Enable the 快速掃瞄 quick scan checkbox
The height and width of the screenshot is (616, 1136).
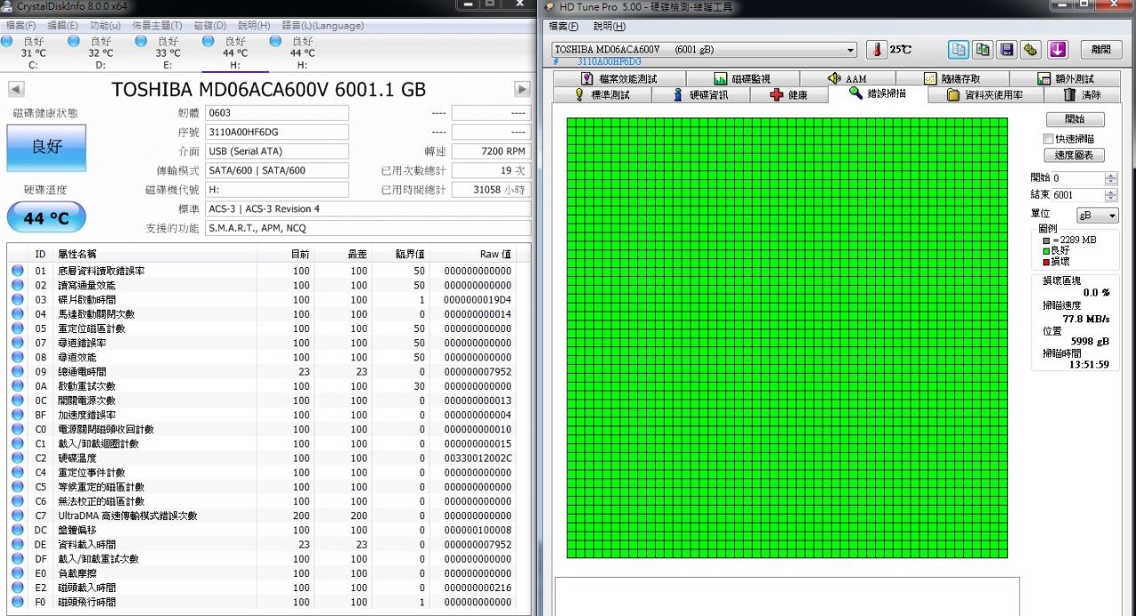(x=1048, y=138)
